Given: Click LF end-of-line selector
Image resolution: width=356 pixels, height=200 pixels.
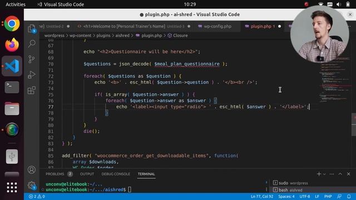Looking at the screenshot, I should [x=317, y=196].
